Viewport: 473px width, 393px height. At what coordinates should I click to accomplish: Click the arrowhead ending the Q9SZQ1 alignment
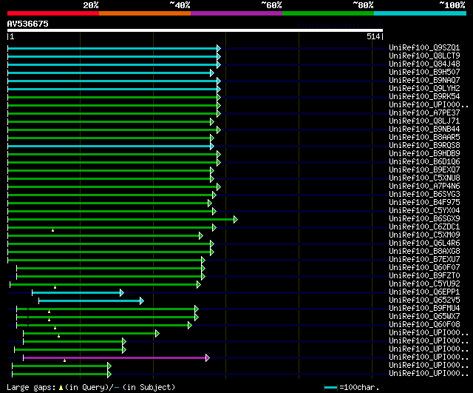(219, 48)
